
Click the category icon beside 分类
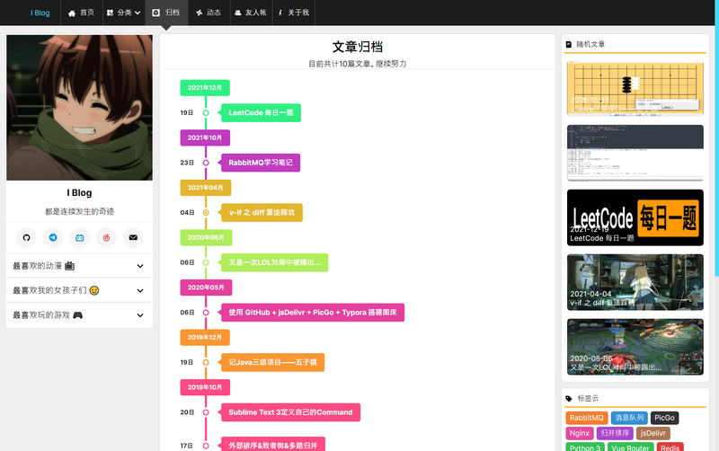tap(110, 13)
